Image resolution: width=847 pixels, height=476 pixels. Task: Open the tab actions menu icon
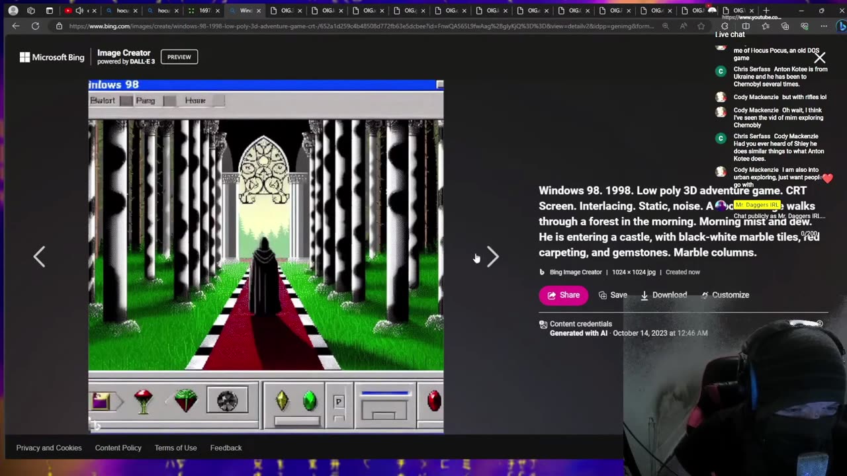tap(50, 11)
